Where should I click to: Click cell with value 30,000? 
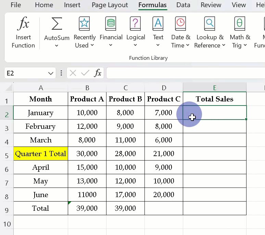point(87,154)
